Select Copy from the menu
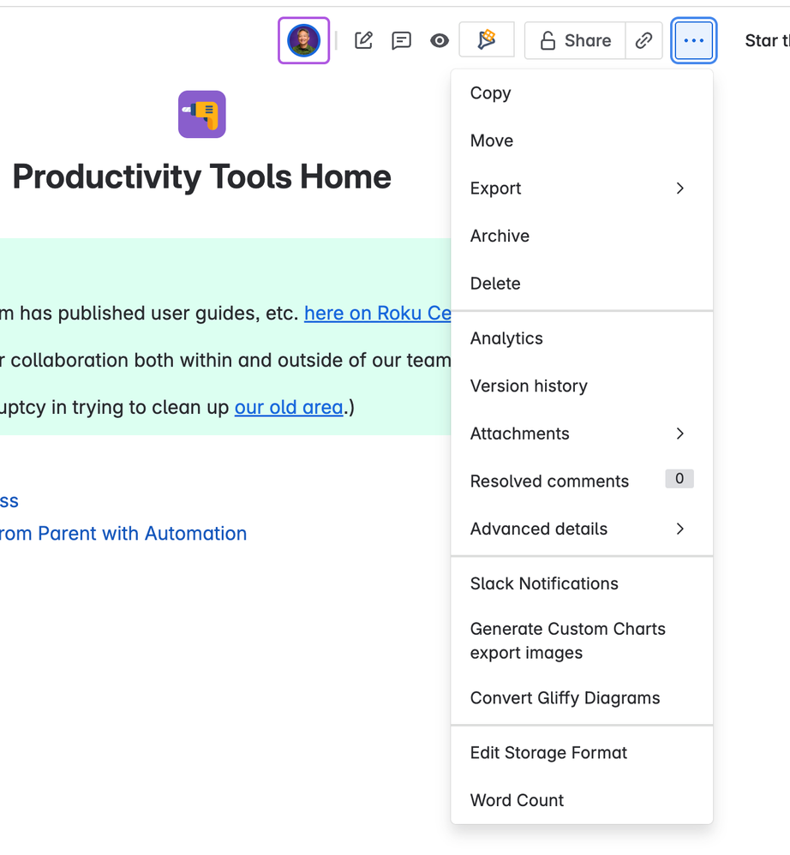Viewport: 790px width, 855px height. pyautogui.click(x=582, y=93)
